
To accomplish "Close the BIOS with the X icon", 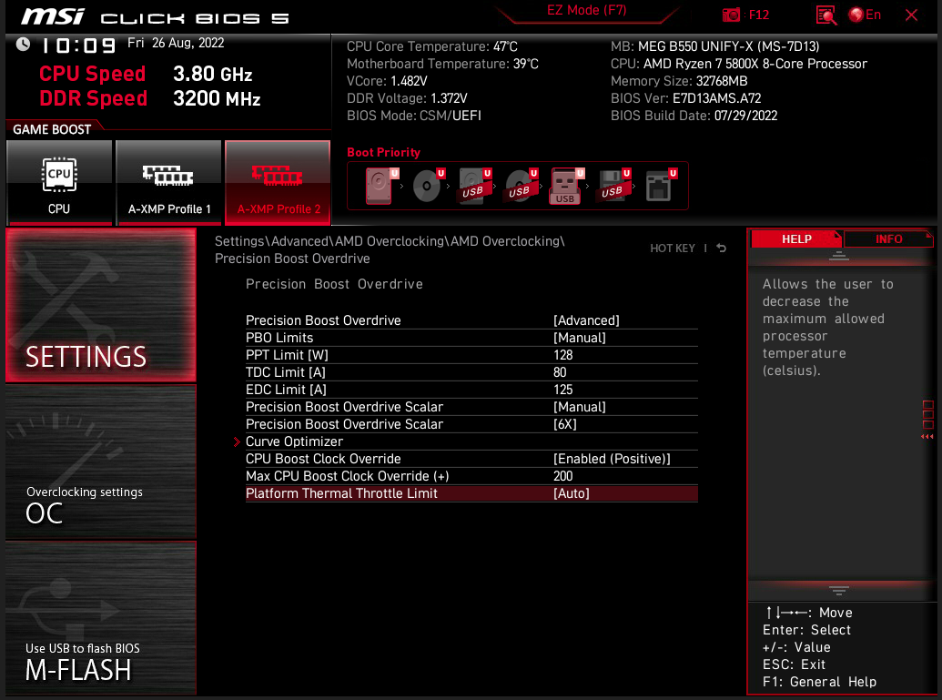I will [x=911, y=15].
